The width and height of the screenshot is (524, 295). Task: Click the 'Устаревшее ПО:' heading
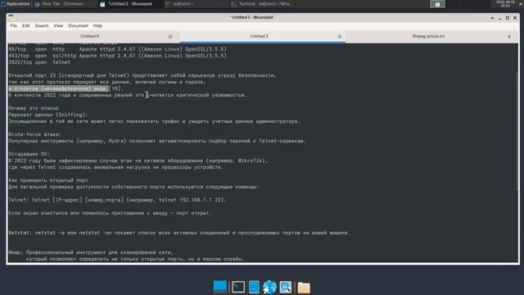29,154
